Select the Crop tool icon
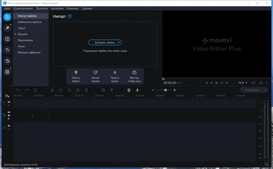273x169 pixels. [x=70, y=90]
